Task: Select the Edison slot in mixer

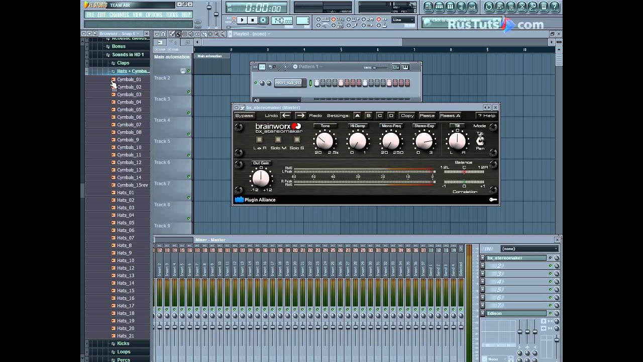Action: pos(516,313)
